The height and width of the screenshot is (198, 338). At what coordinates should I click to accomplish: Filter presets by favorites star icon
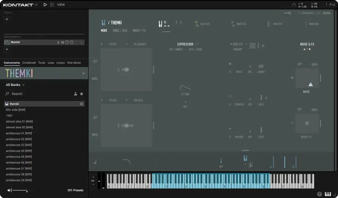pos(81,94)
